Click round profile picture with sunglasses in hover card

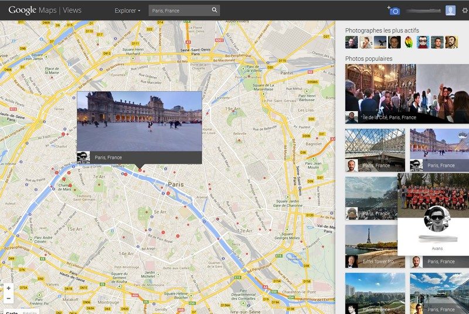[437, 219]
